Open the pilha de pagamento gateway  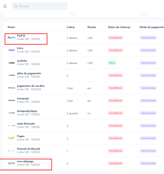pyautogui.click(x=29, y=73)
